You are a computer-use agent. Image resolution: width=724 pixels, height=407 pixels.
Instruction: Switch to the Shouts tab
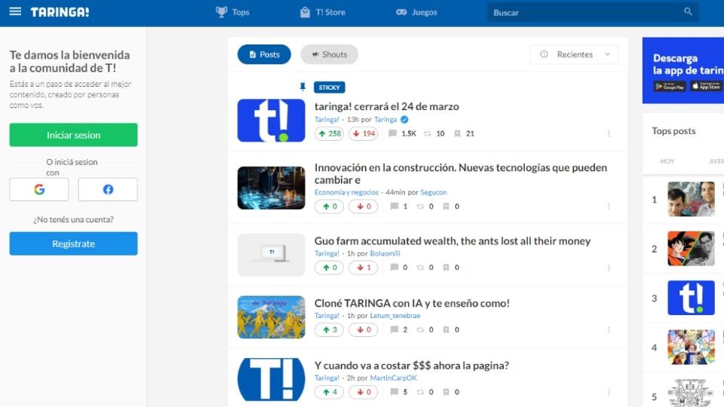(x=330, y=54)
